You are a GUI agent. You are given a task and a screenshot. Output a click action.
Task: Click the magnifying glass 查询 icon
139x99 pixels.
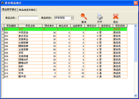84,16
